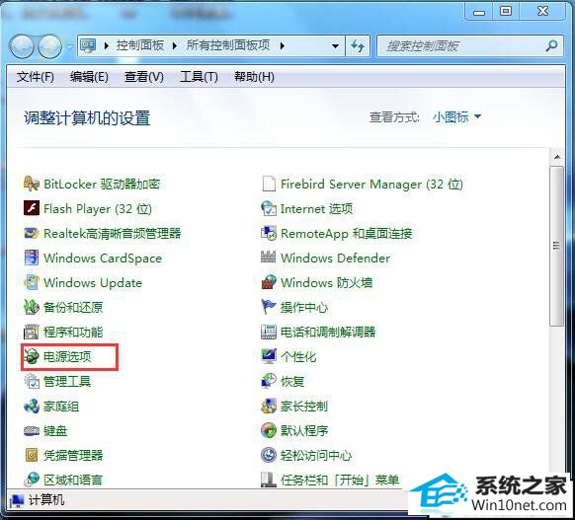Click the 操作中心 flag icon
The height and width of the screenshot is (520, 575).
click(x=269, y=307)
